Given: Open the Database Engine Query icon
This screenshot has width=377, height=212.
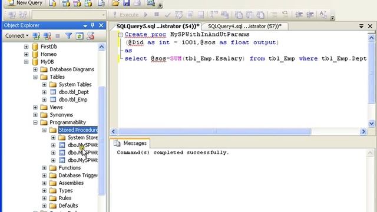Looking at the screenshot, I should pyautogui.click(x=52, y=3).
